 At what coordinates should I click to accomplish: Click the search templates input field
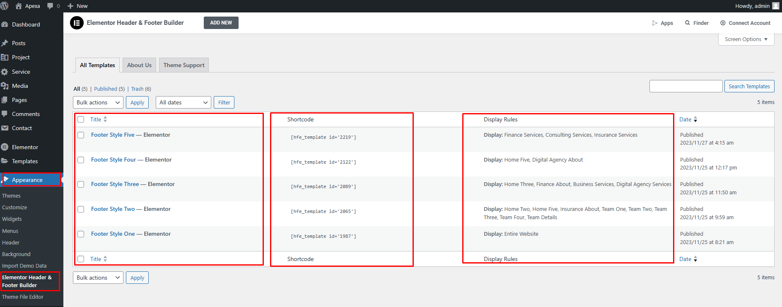[686, 86]
